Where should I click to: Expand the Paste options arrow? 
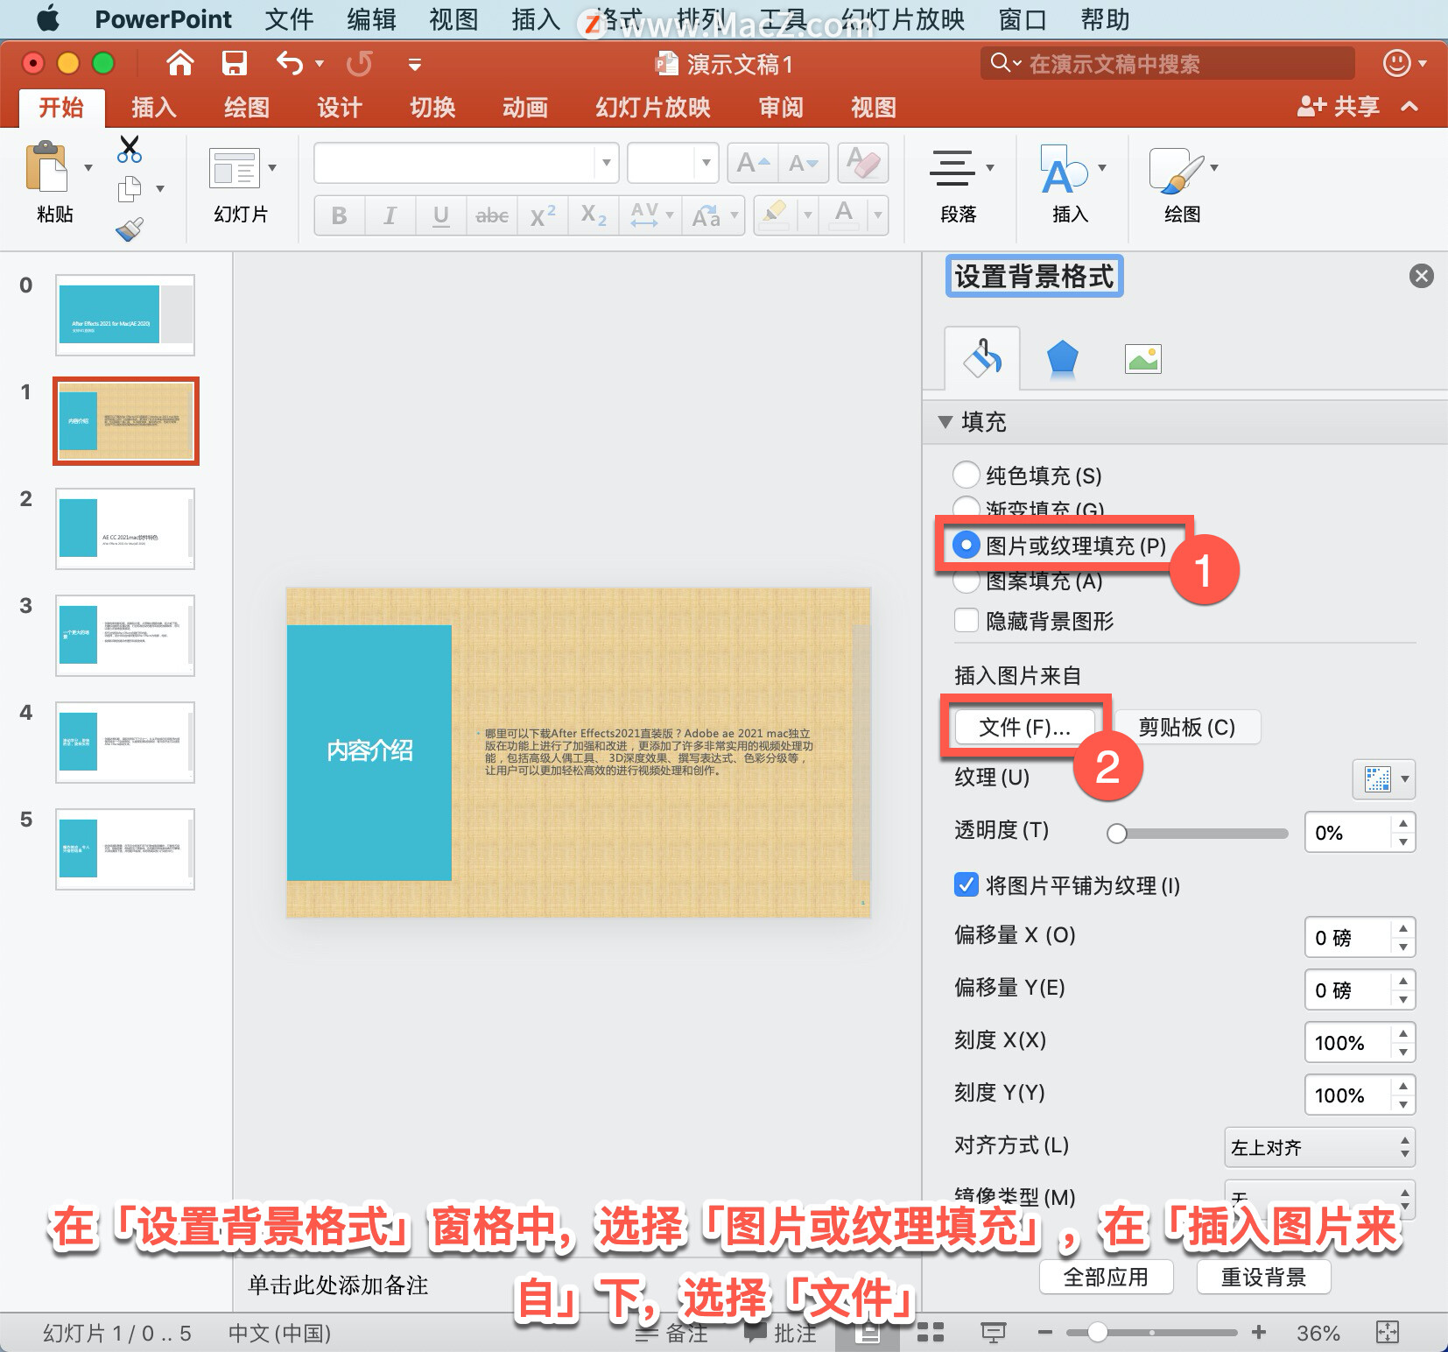point(88,167)
